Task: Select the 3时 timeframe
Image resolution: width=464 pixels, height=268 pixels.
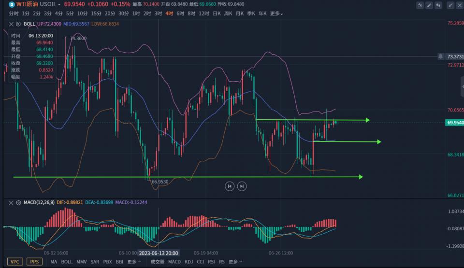Action: pyautogui.click(x=159, y=14)
